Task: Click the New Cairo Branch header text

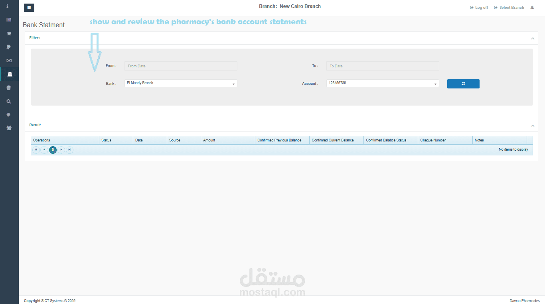Action: coord(300,6)
